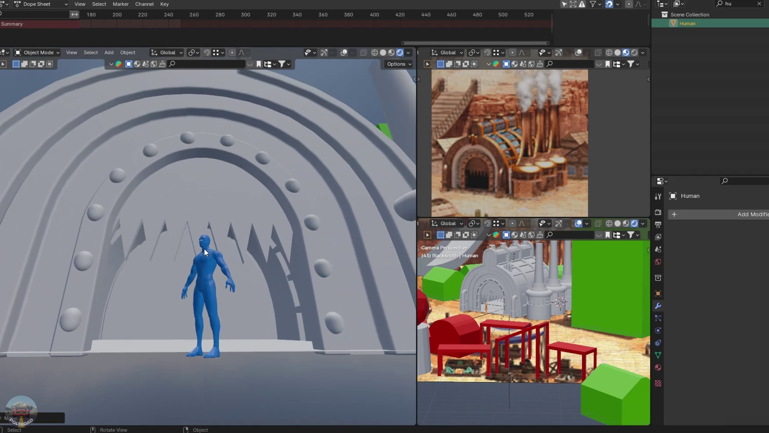Open the Output properties tab

tap(658, 225)
